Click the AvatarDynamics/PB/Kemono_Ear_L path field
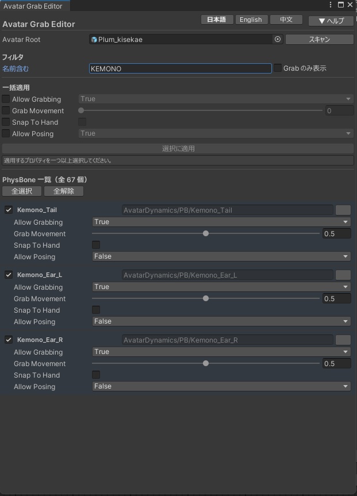The width and height of the screenshot is (357, 496). tap(228, 275)
